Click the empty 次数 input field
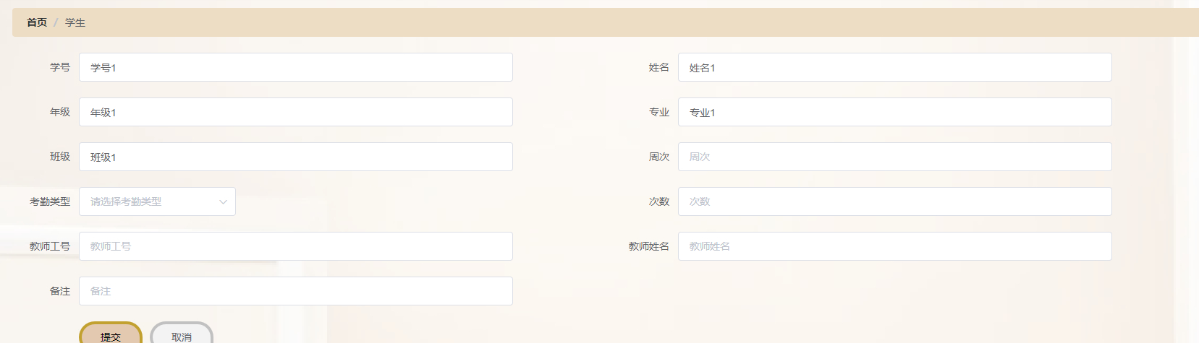The height and width of the screenshot is (343, 1199). point(894,201)
